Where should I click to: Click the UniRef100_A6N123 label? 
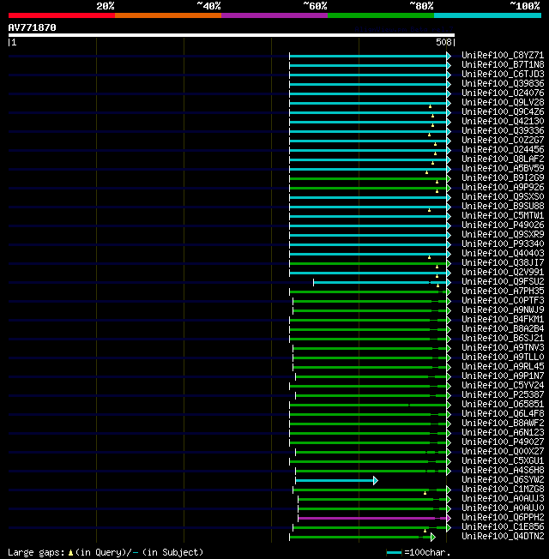503,433
